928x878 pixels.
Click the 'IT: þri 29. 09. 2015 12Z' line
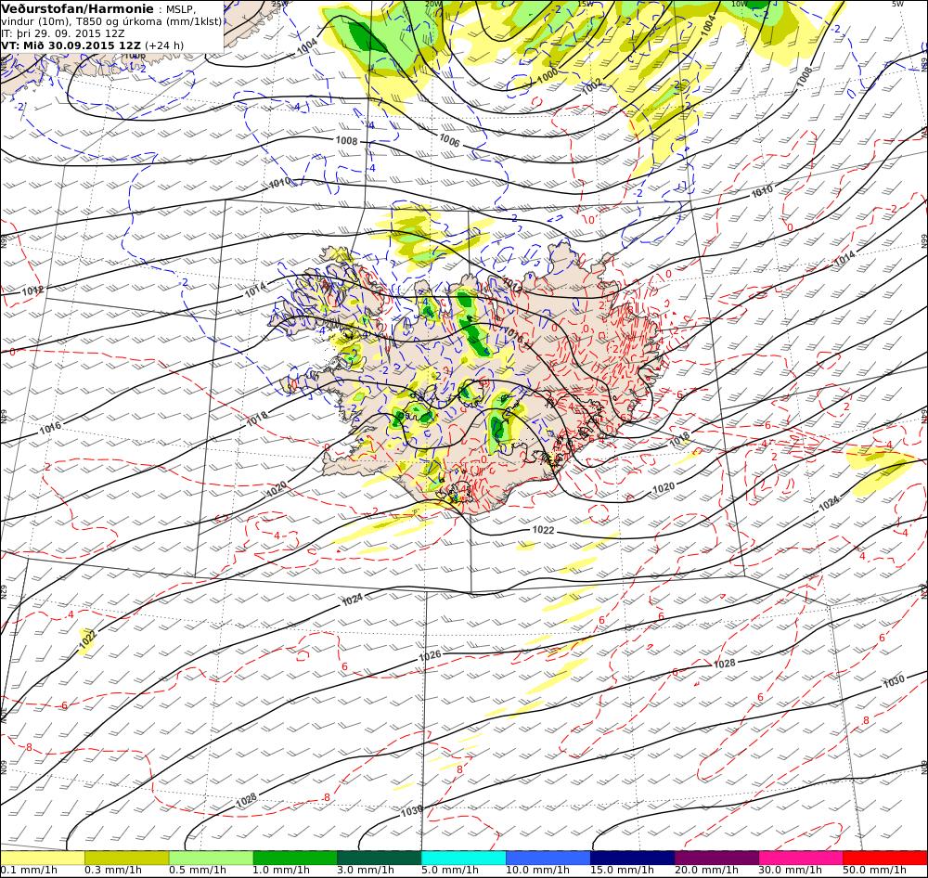(63, 33)
